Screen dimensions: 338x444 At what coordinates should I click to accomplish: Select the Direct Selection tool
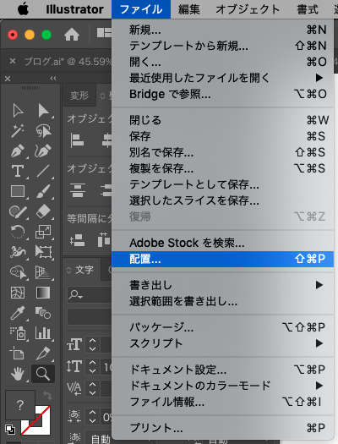[43, 111]
